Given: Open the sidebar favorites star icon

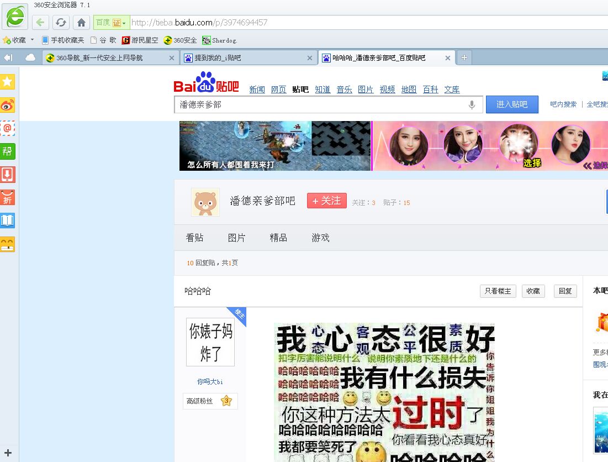Looking at the screenshot, I should click(7, 81).
